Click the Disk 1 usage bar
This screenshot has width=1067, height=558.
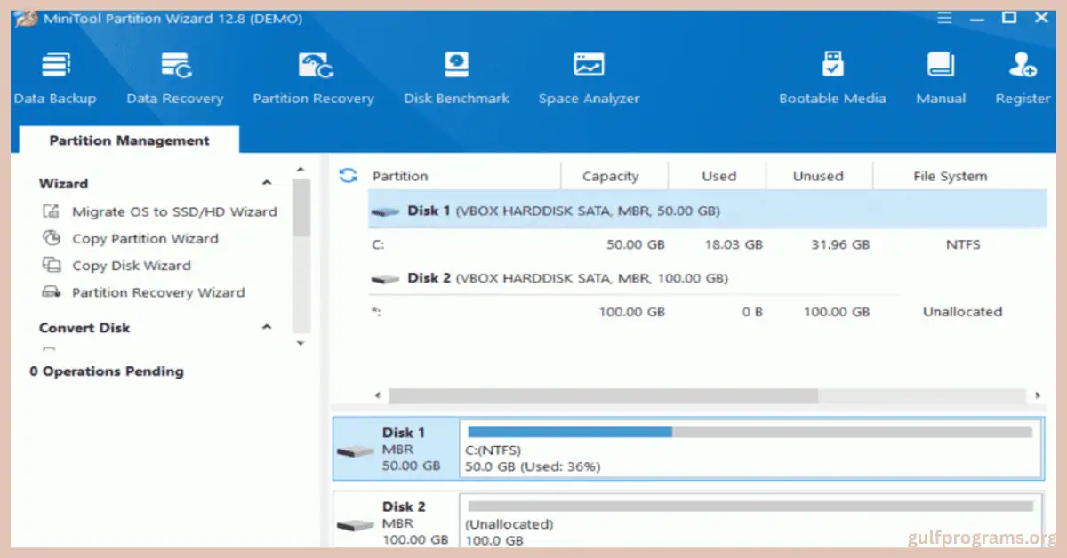(750, 432)
